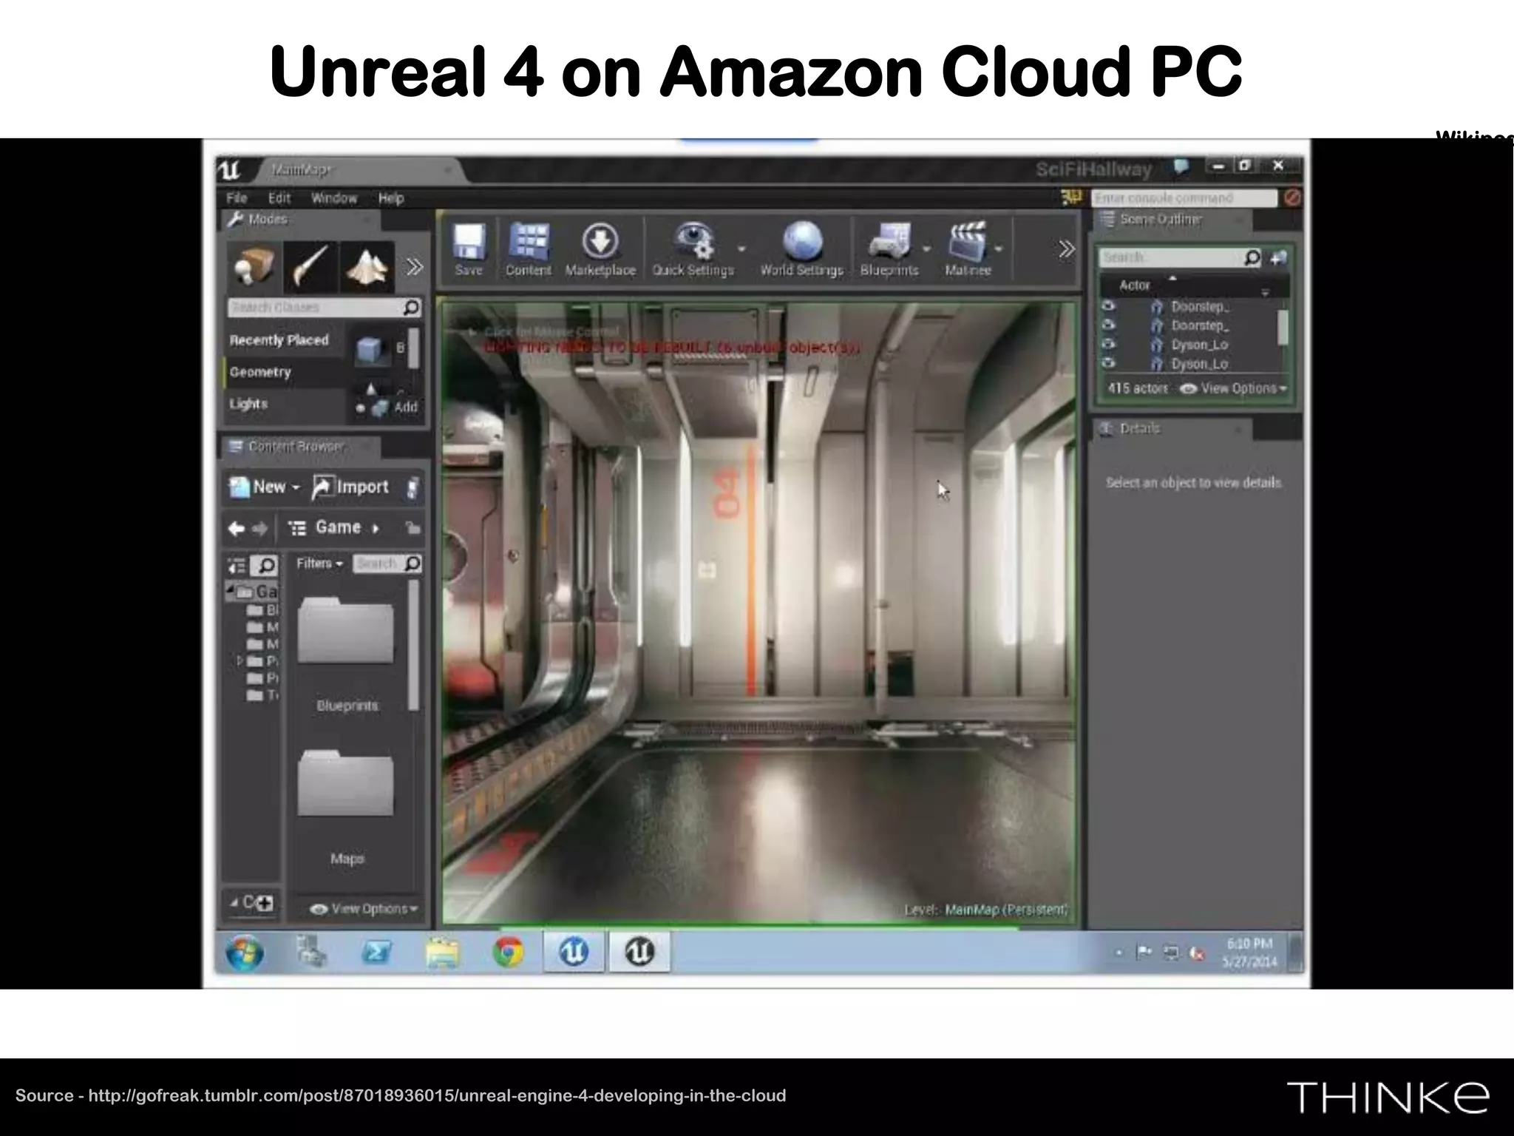This screenshot has width=1514, height=1136.
Task: Go forward with Content Browser right arrow
Action: pos(260,528)
